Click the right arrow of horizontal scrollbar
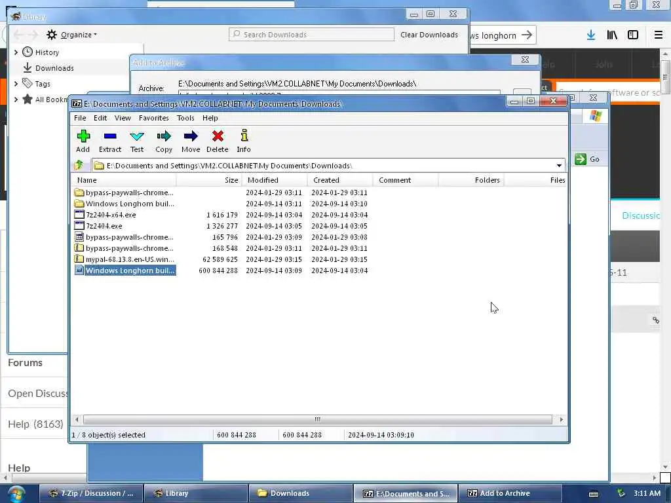671x503 pixels. click(561, 419)
